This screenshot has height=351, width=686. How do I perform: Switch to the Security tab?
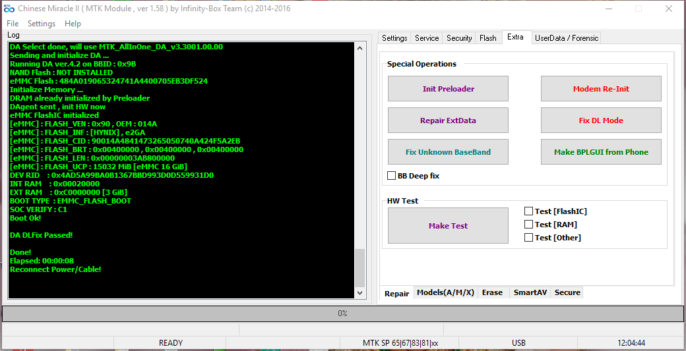click(x=459, y=38)
